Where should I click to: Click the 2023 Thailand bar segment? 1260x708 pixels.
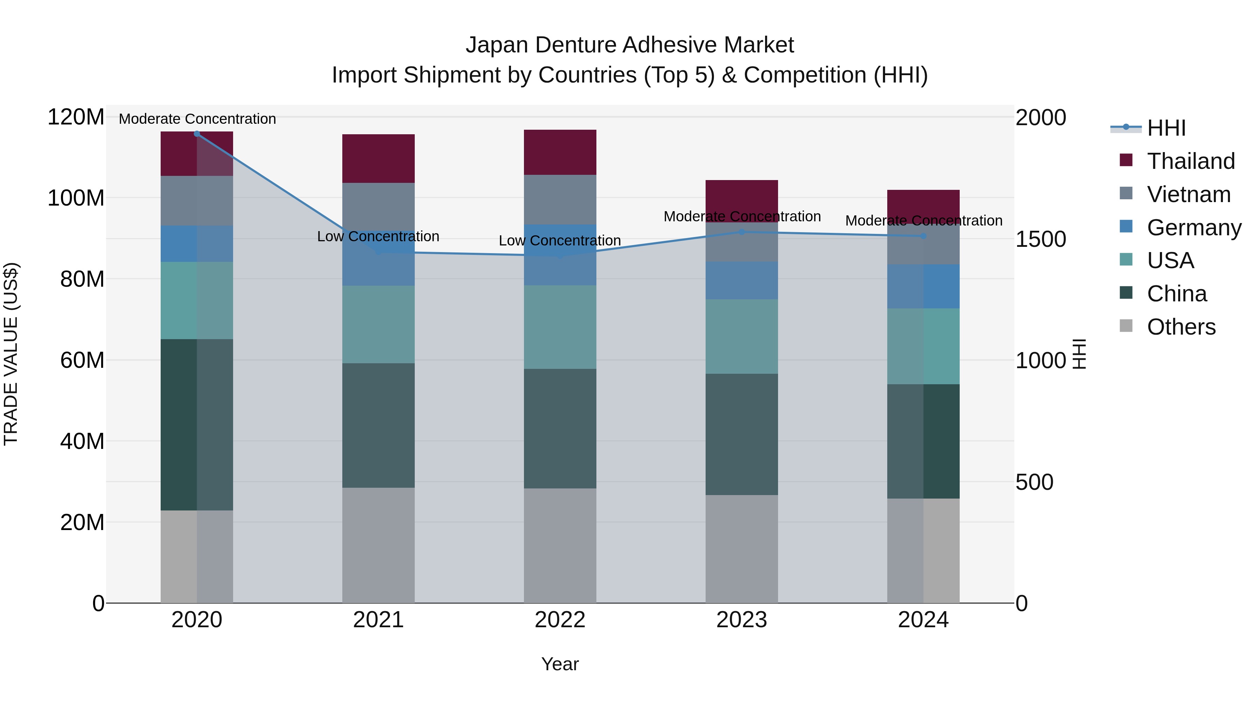click(742, 201)
